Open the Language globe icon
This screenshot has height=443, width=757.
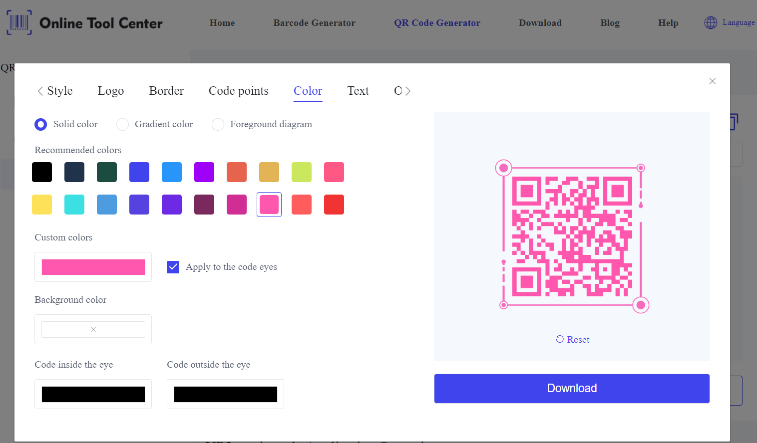tap(711, 22)
